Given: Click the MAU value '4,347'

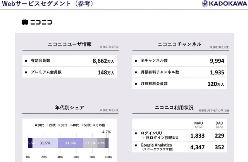Looking at the screenshot, I should pyautogui.click(x=197, y=147).
